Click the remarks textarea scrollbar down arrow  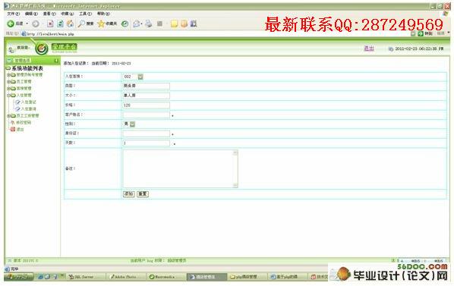pos(235,185)
